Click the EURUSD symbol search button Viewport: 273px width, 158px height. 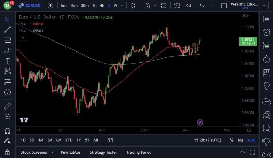point(30,6)
